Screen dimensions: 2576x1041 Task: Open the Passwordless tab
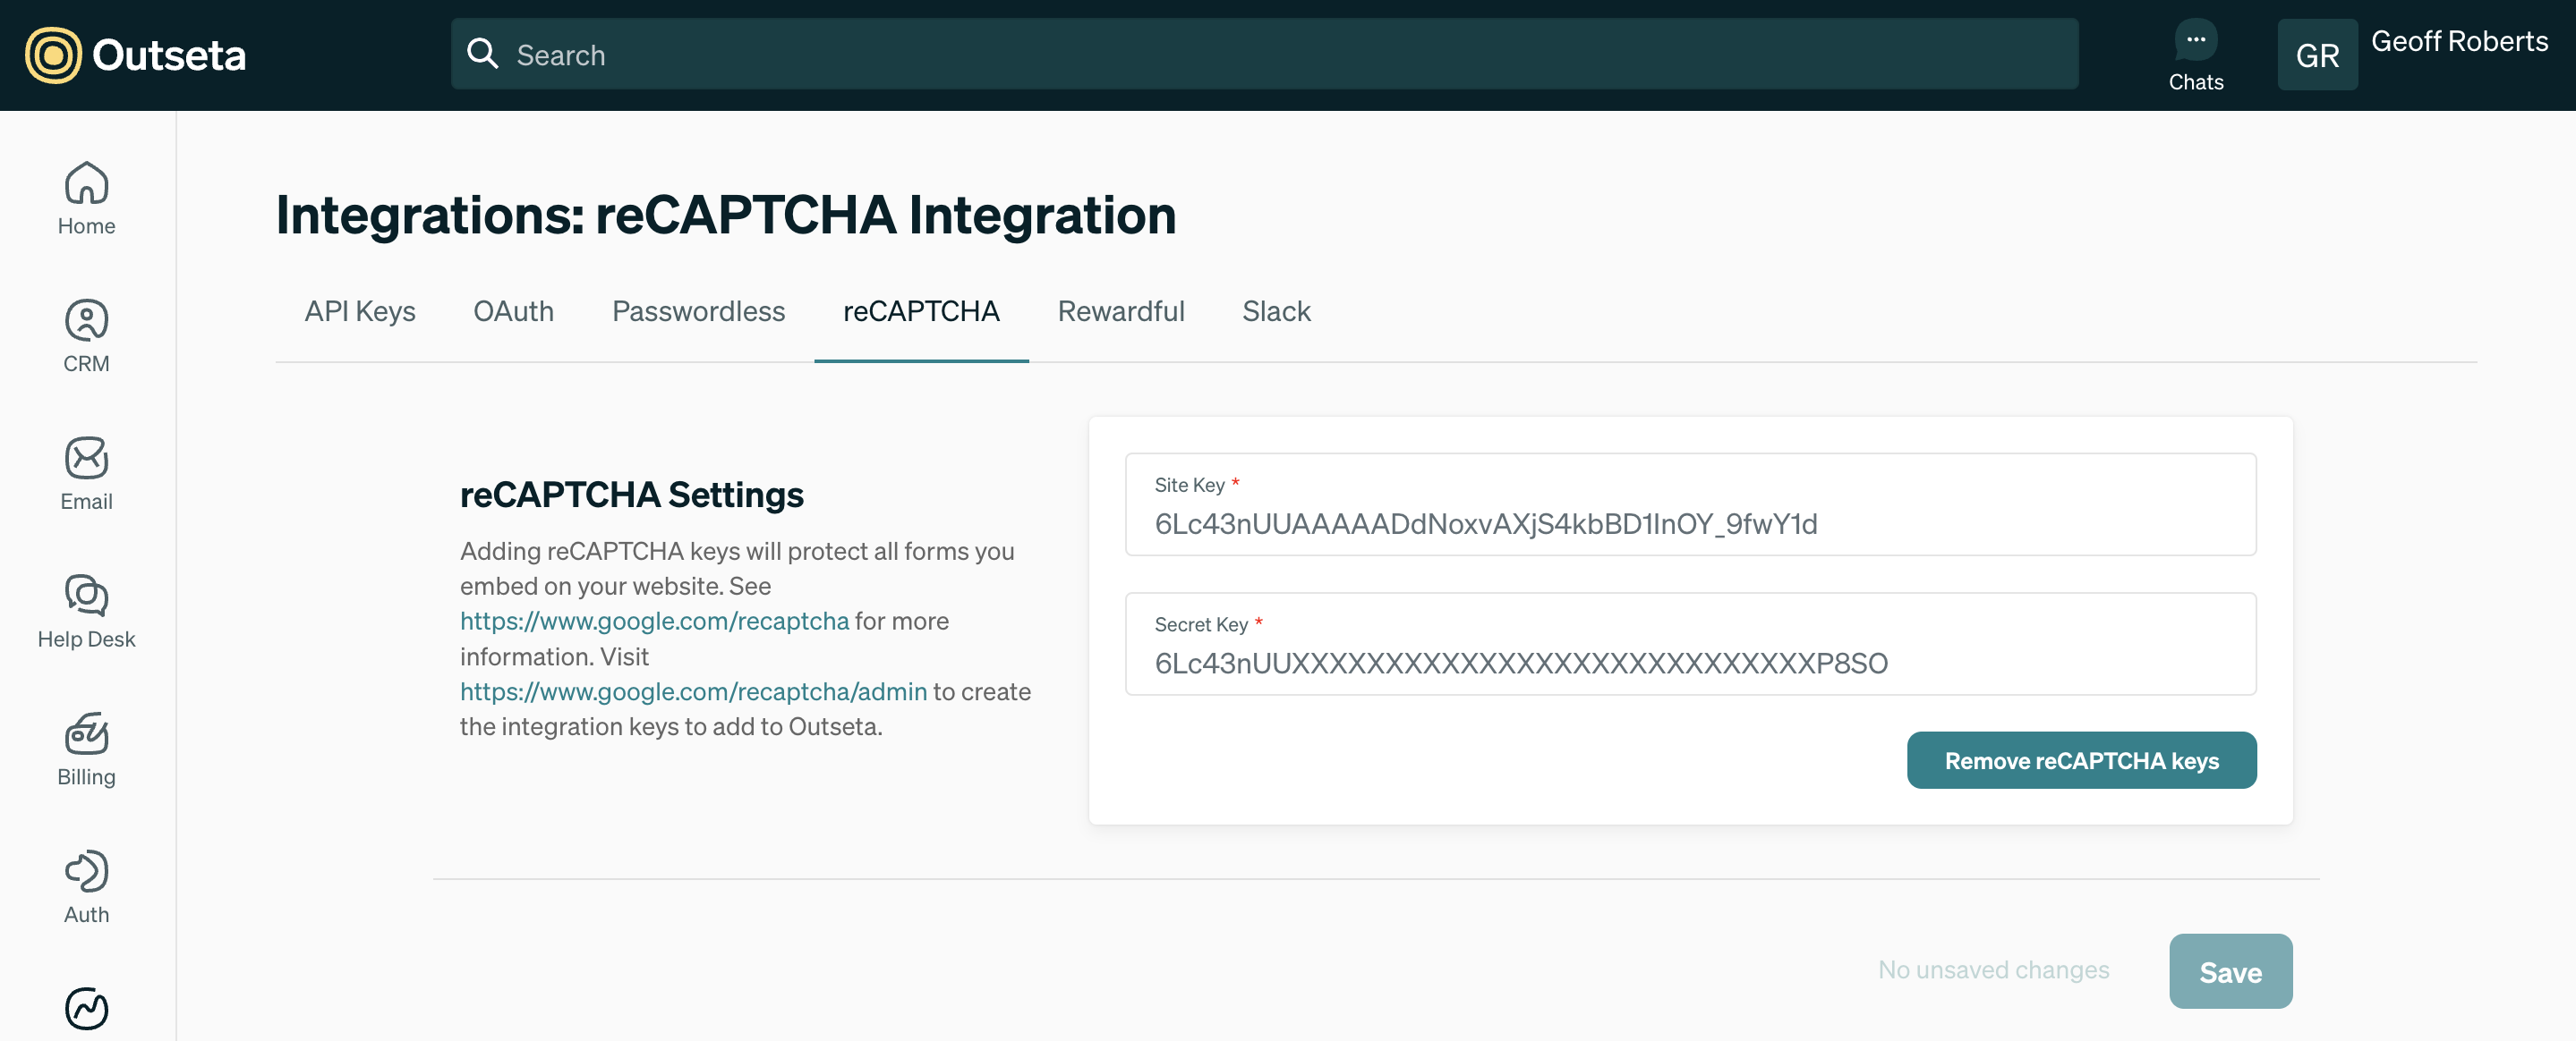coord(698,312)
